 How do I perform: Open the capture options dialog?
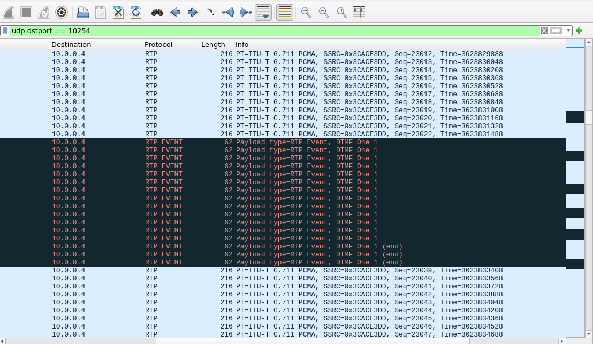(61, 12)
